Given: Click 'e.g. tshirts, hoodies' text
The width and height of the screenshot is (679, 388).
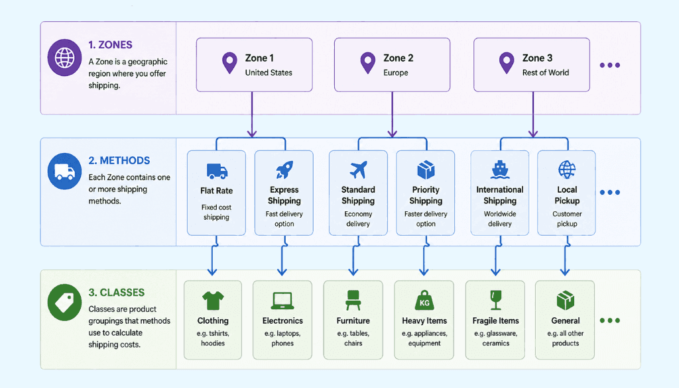Looking at the screenshot, I should click(213, 338).
